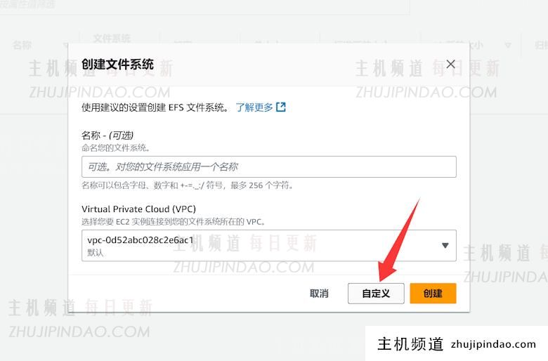Viewport: 548px width, 361px height.
Task: Close the 创建文件系统 dialog with X
Action: click(x=451, y=64)
